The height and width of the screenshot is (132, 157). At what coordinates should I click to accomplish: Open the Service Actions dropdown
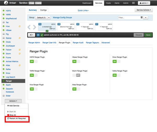[144, 10]
